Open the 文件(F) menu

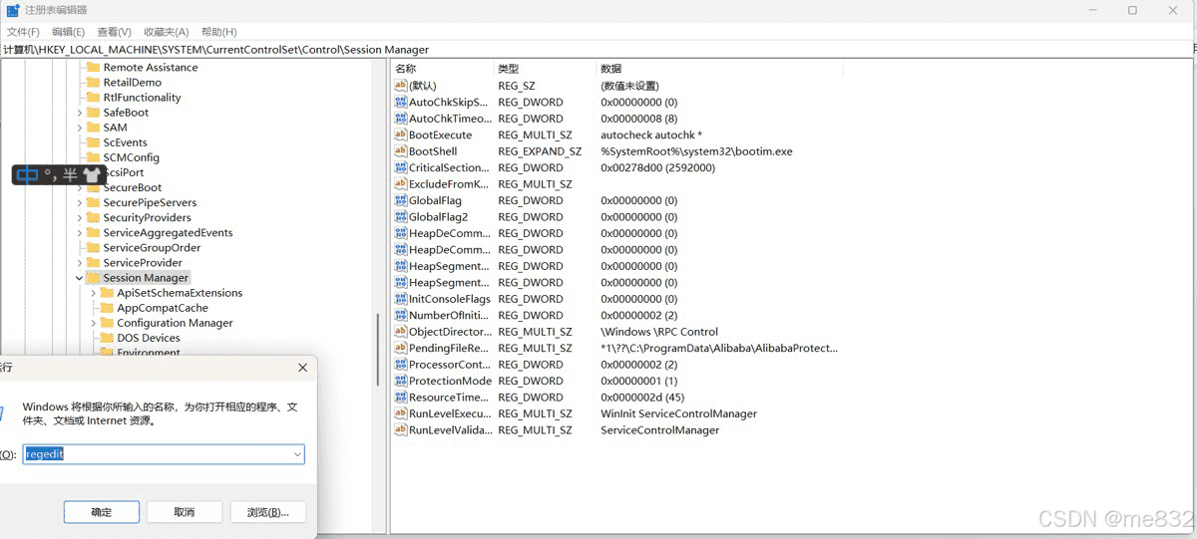point(23,32)
